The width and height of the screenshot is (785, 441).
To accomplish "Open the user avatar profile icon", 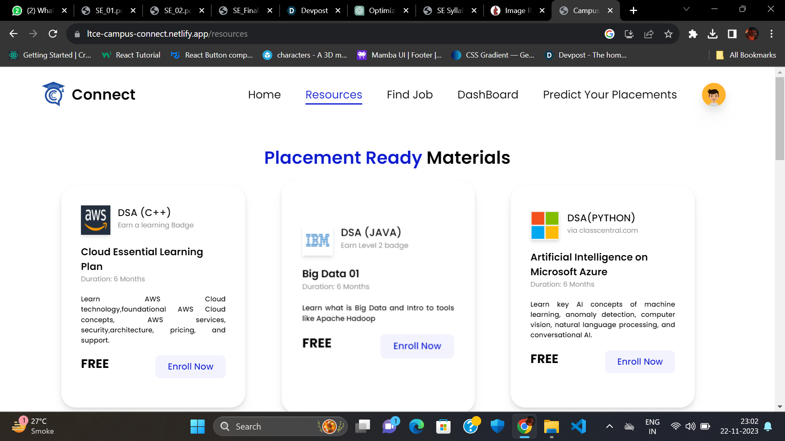I will click(x=713, y=95).
